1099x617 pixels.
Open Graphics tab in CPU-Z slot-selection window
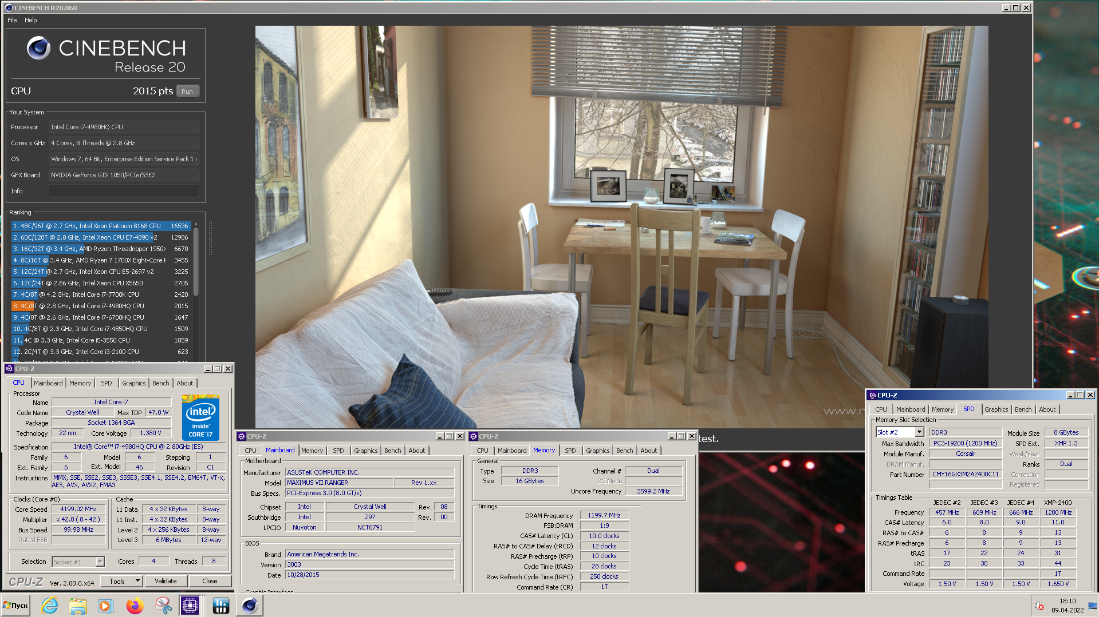(x=996, y=409)
